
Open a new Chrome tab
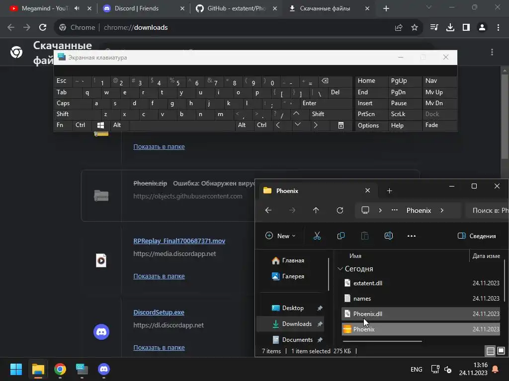[386, 8]
